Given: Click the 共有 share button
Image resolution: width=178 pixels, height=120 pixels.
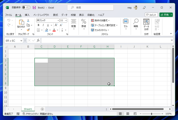Looking at the screenshot, I should coord(165,15).
